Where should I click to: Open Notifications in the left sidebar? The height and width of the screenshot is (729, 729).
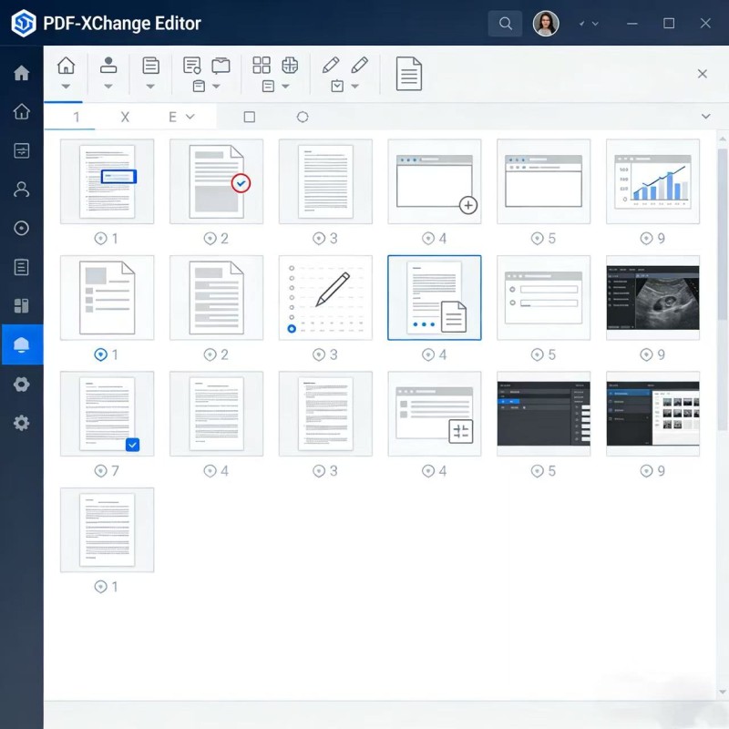21,344
